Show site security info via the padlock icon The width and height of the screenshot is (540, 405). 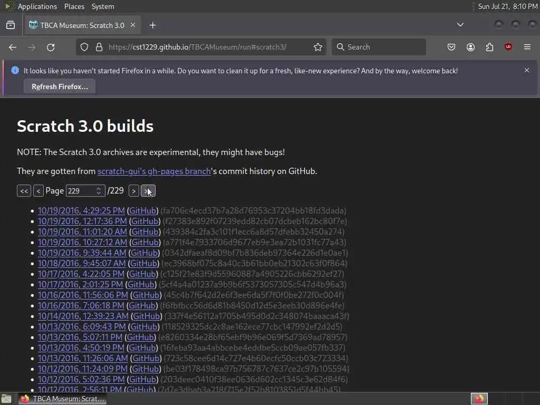click(x=99, y=47)
